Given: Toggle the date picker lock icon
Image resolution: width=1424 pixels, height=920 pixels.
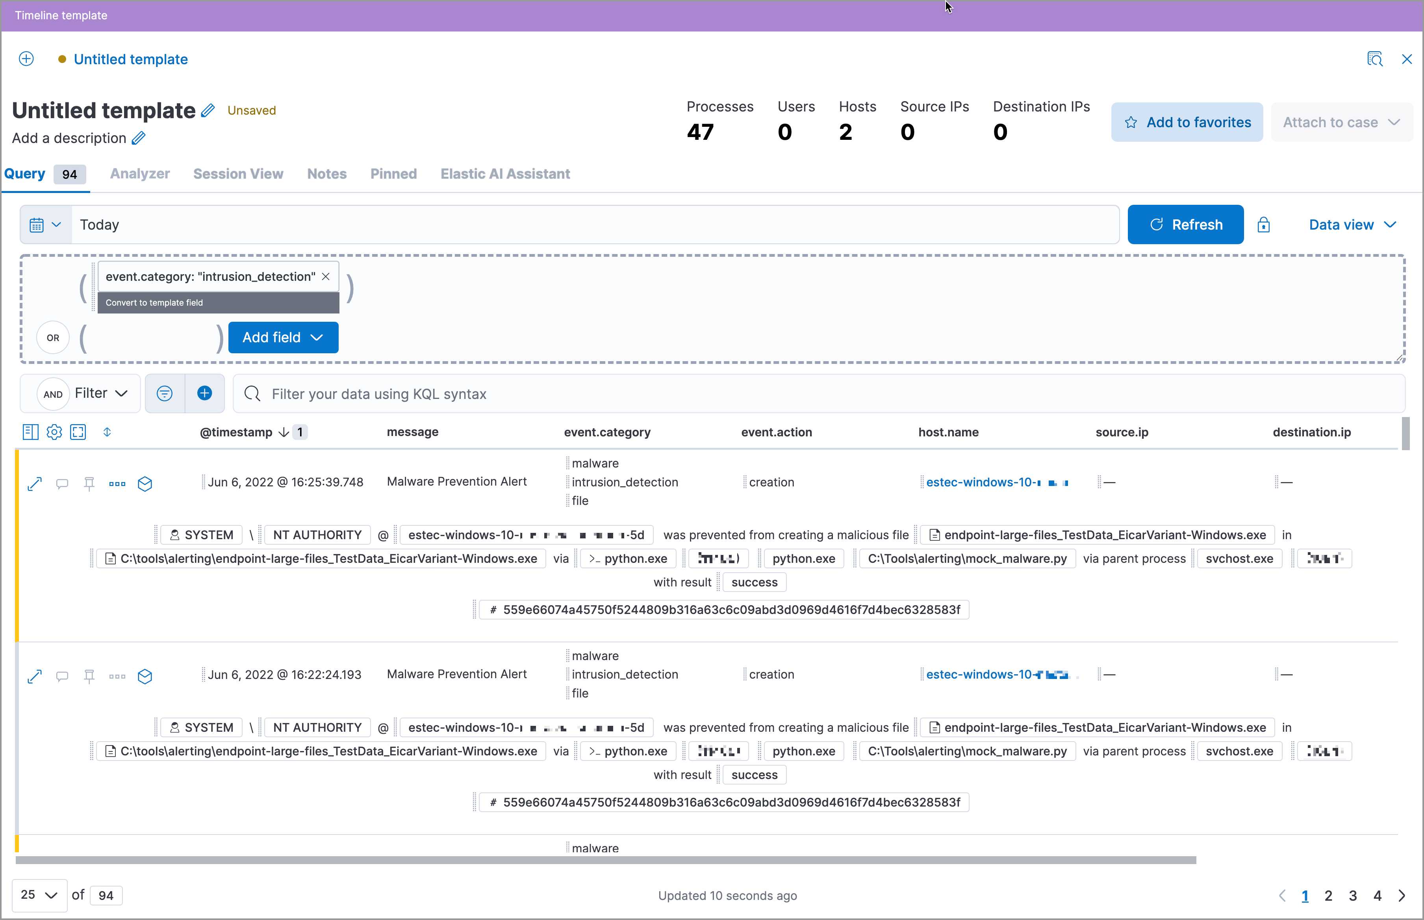Looking at the screenshot, I should (x=1264, y=224).
